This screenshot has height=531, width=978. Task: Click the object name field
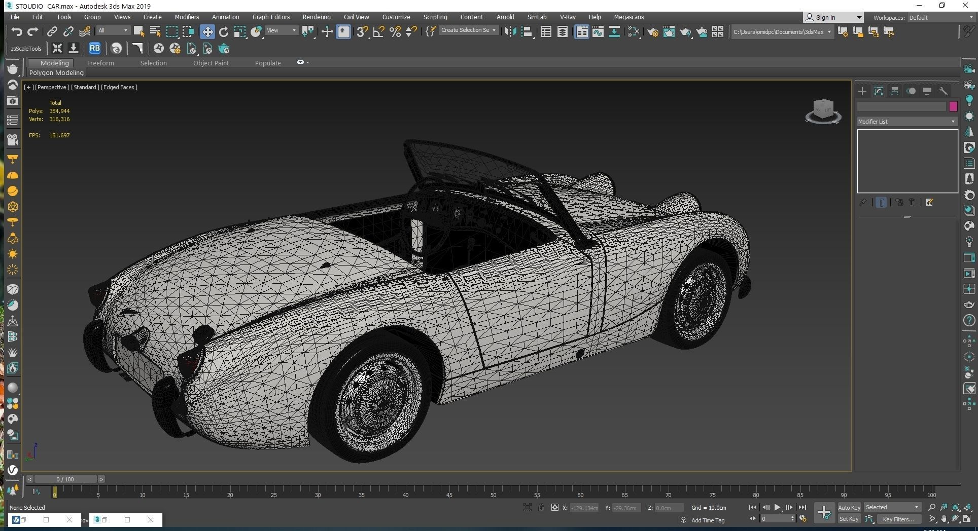901,106
